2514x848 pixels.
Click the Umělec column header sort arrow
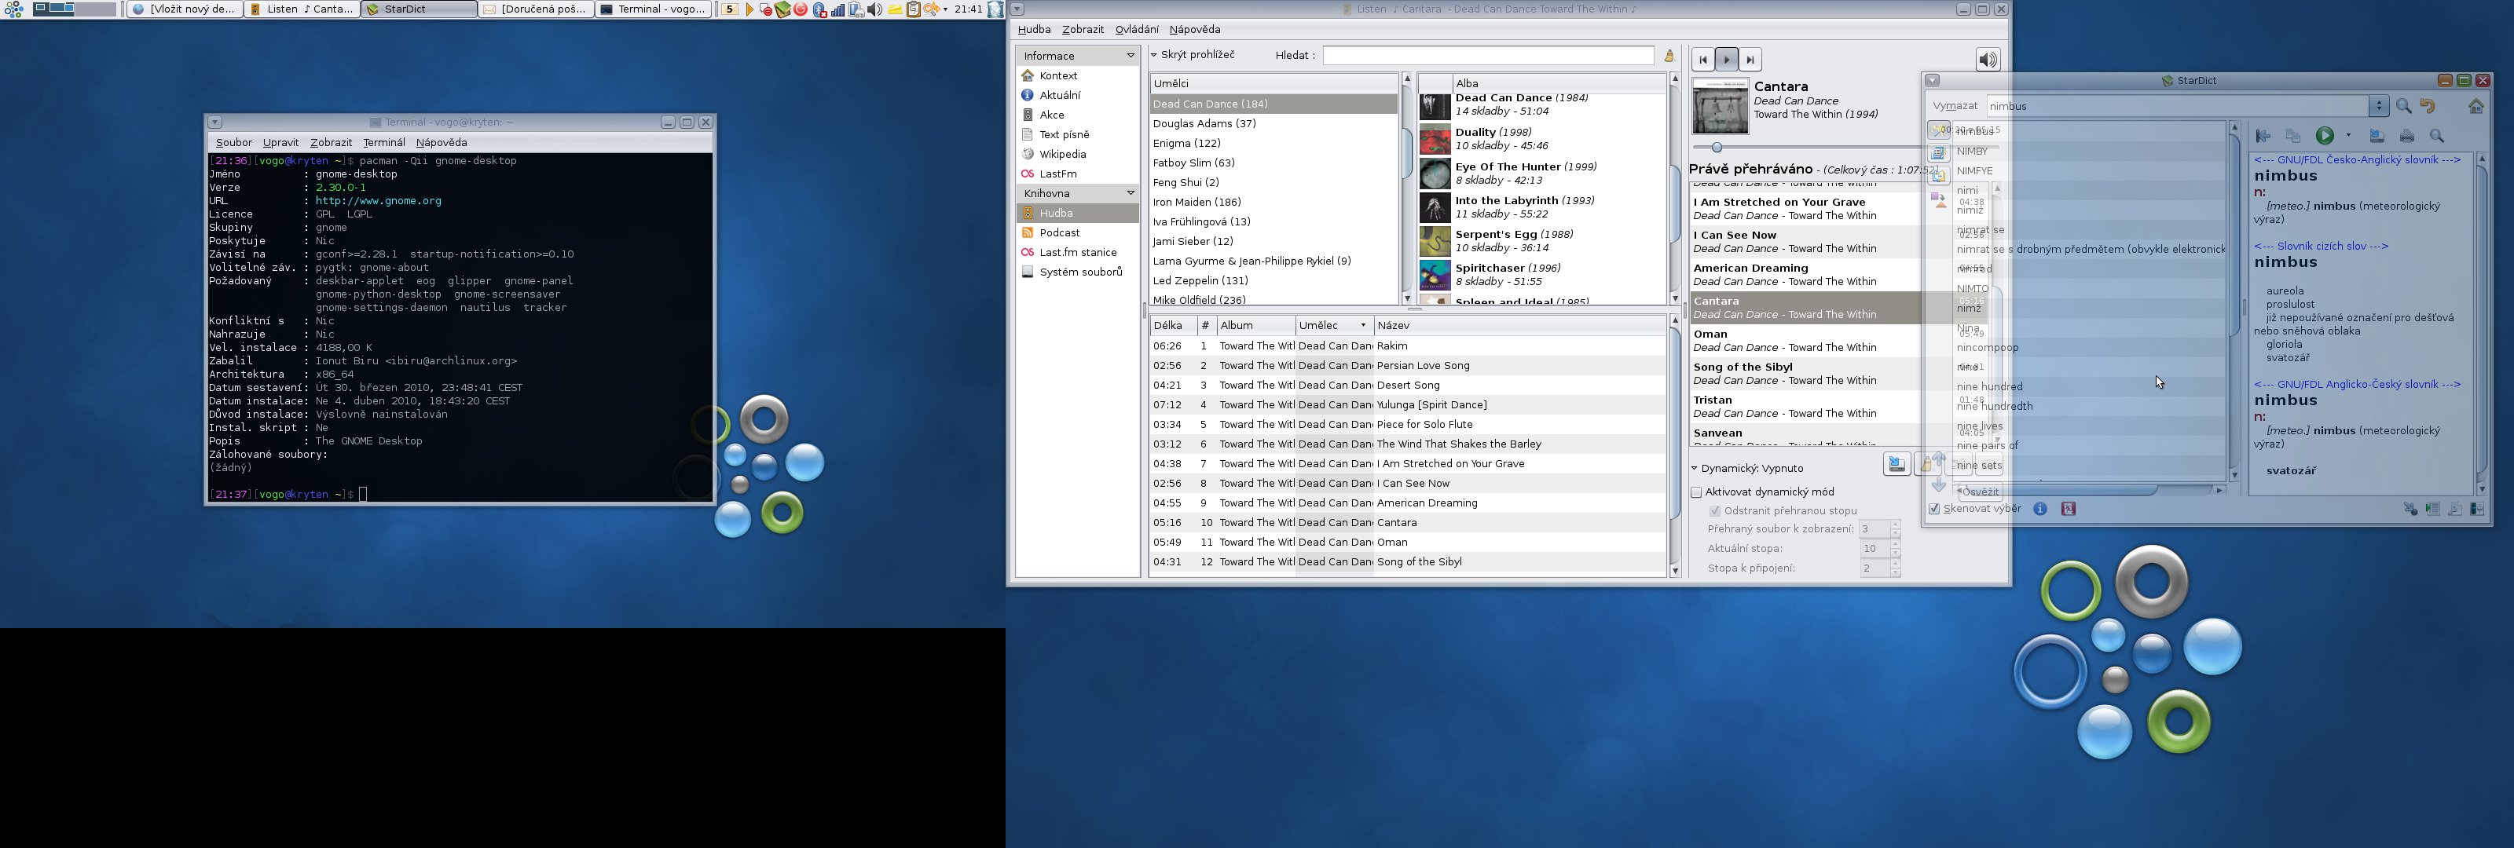coord(1363,325)
